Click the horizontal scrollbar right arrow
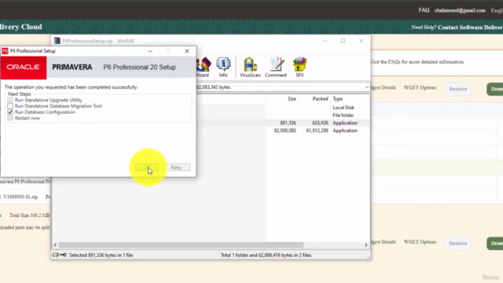Image resolution: width=503 pixels, height=283 pixels. click(x=366, y=244)
